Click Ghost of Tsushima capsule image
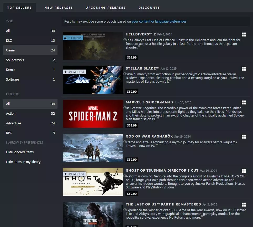This screenshot has height=227, width=253. click(x=93, y=182)
